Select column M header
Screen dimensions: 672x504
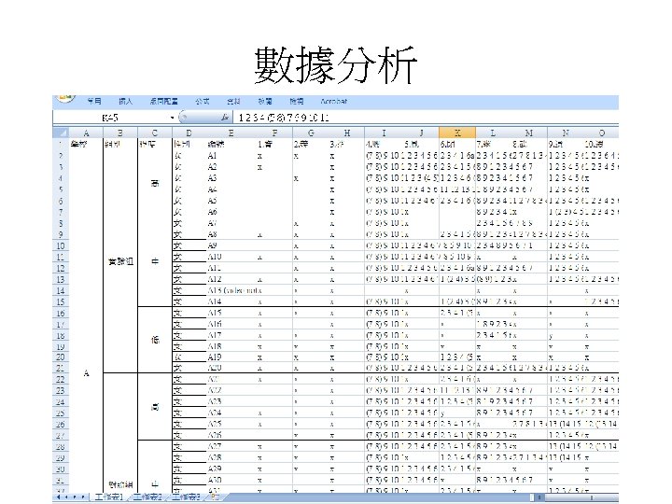[529, 133]
